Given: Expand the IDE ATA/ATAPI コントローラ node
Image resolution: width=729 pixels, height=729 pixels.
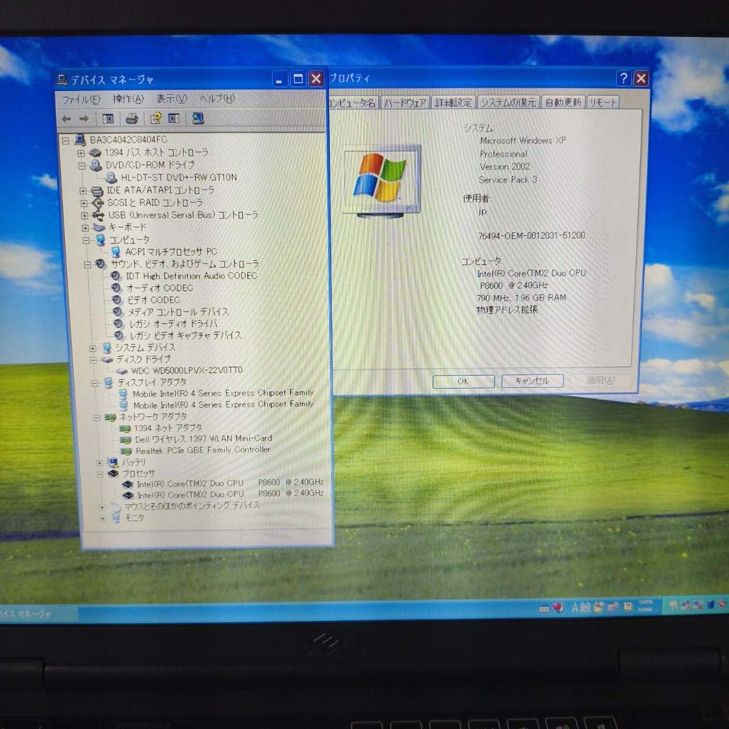Looking at the screenshot, I should 83,191.
